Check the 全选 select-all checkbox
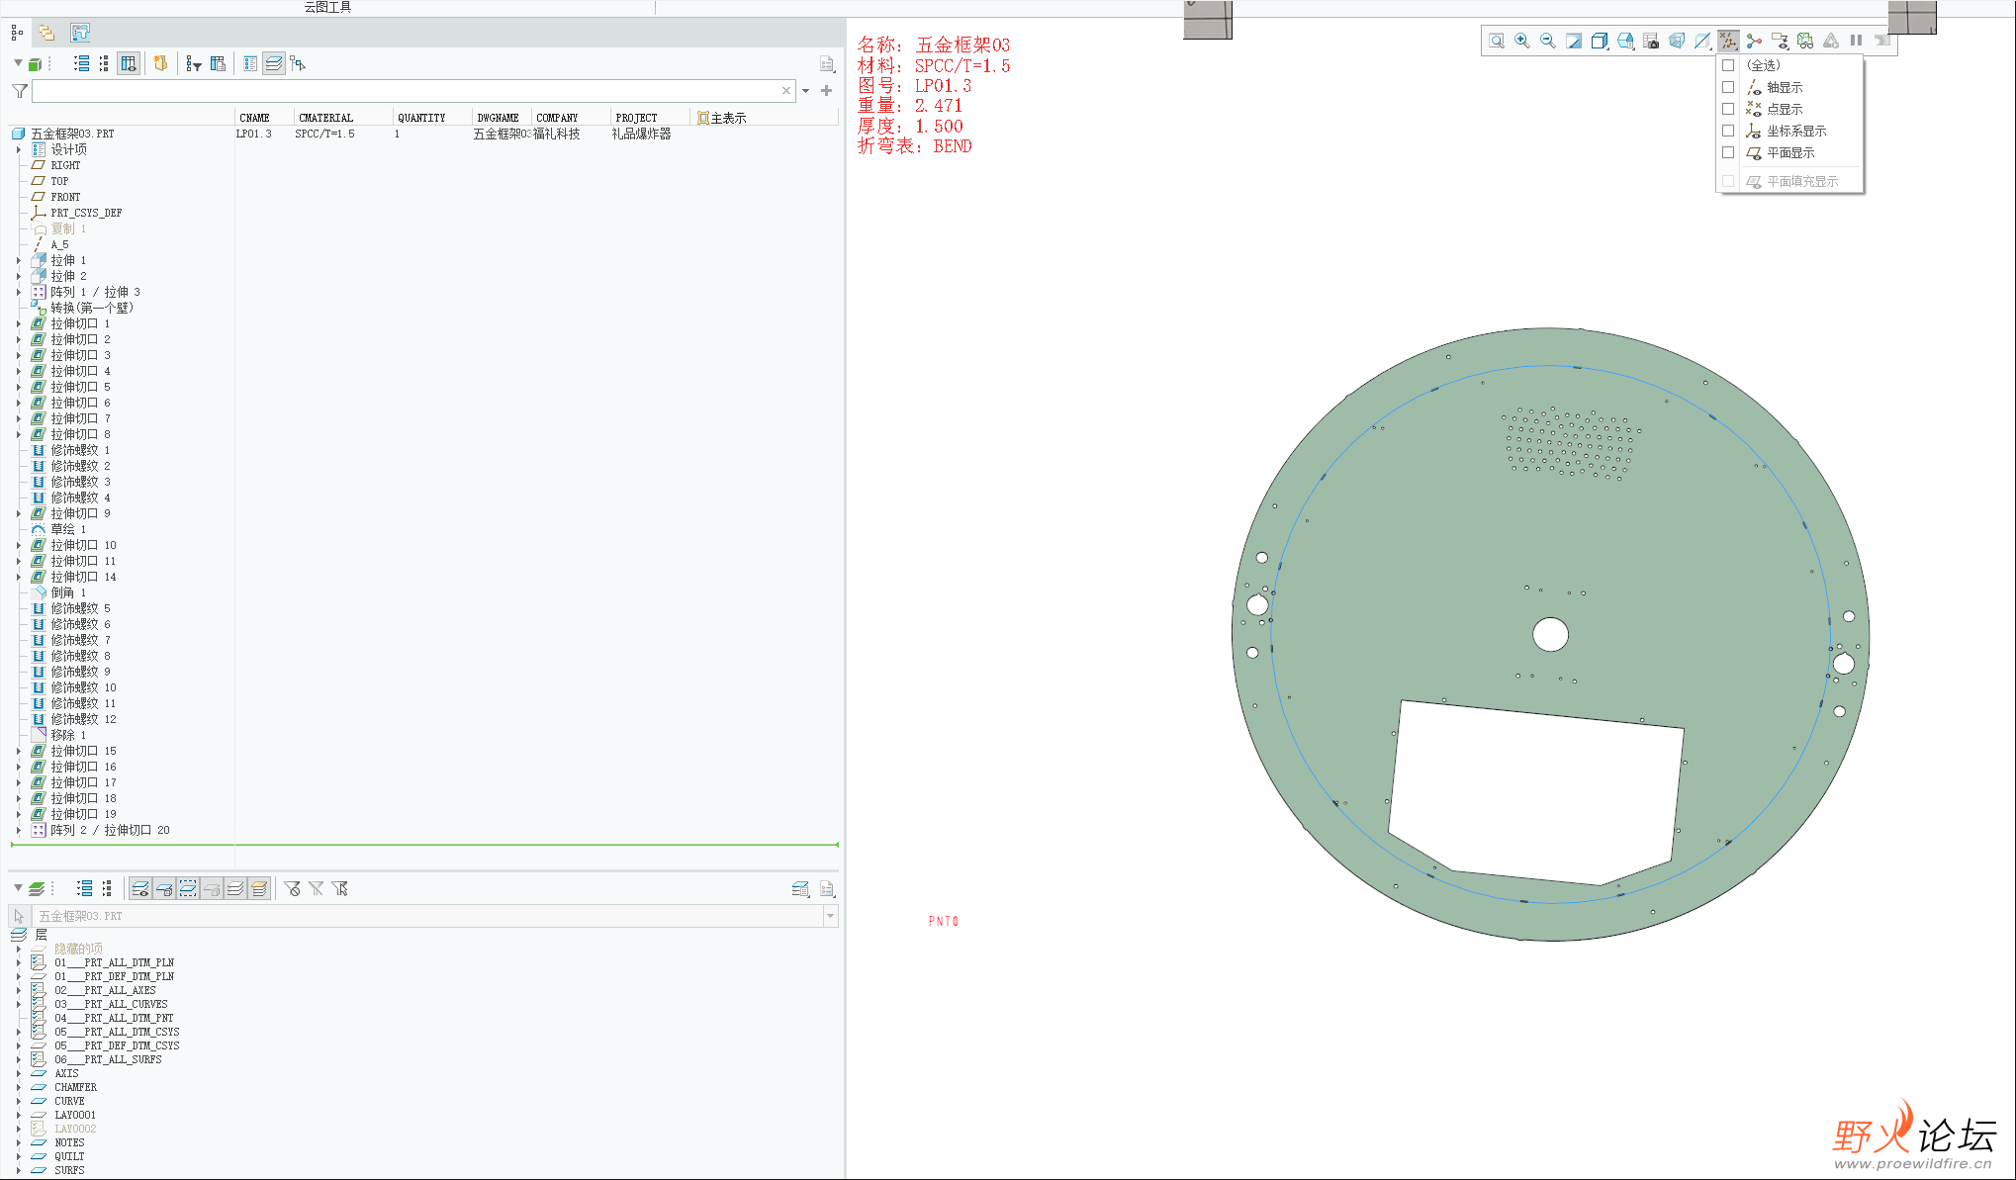Viewport: 2016px width, 1180px height. [x=1728, y=65]
